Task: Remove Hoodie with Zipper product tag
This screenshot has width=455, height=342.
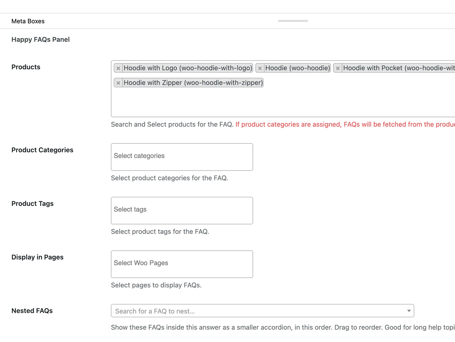Action: (x=118, y=83)
